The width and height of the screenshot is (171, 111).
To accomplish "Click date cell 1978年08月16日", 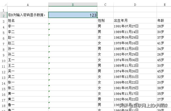I will 135,43.
